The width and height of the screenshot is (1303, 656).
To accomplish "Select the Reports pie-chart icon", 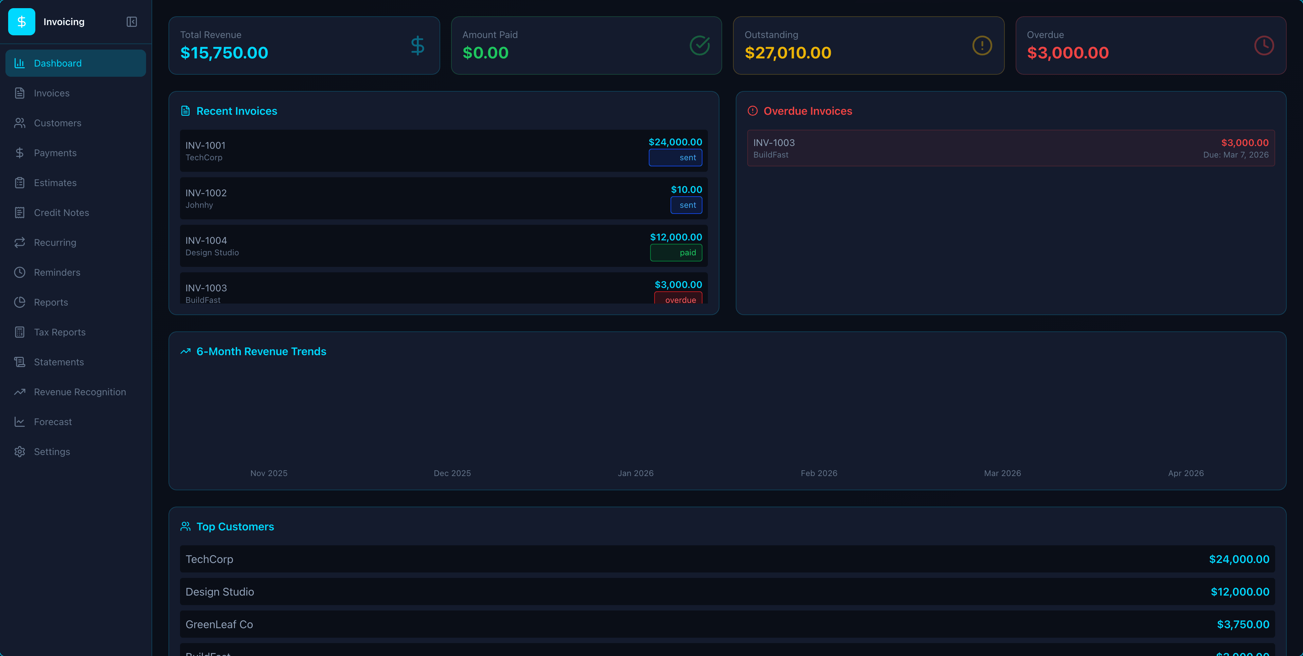I will (x=20, y=302).
